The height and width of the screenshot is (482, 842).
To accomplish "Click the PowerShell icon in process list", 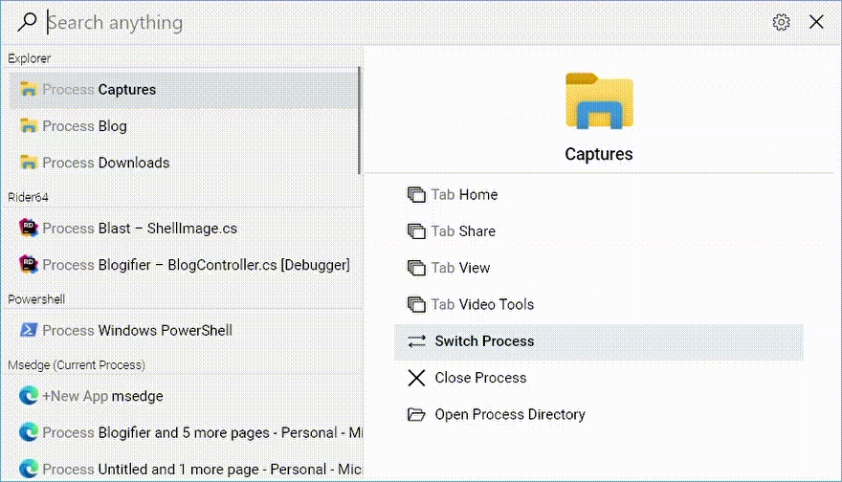I will click(29, 330).
